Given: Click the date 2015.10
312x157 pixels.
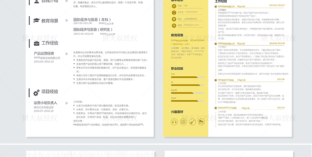Looking at the screenshot, I should [x=281, y=108].
